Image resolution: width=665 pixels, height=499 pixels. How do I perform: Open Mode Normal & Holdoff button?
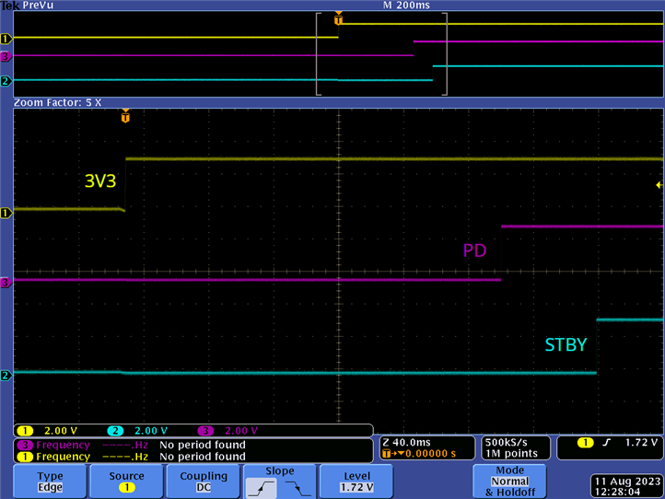509,482
